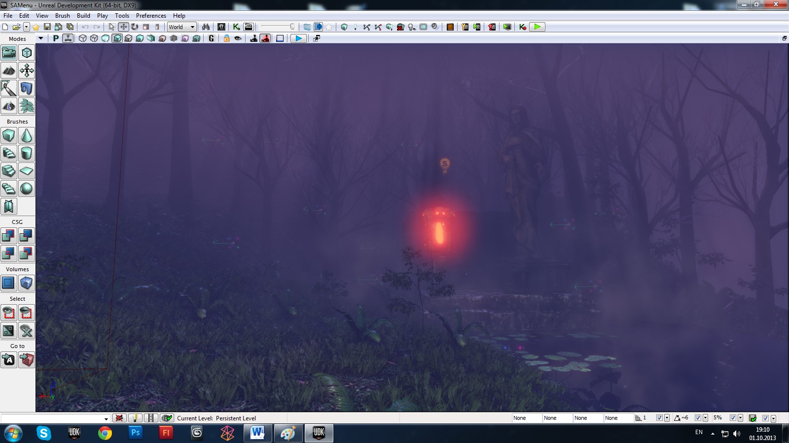Image resolution: width=789 pixels, height=443 pixels.
Task: Select the Camera mode icon
Action: [9, 53]
